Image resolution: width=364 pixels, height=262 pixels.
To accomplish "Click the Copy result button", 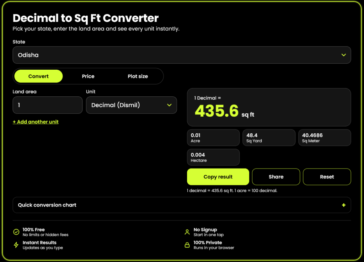I will (x=218, y=177).
